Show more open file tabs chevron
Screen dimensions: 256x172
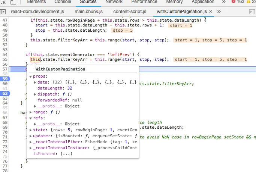coord(219,12)
